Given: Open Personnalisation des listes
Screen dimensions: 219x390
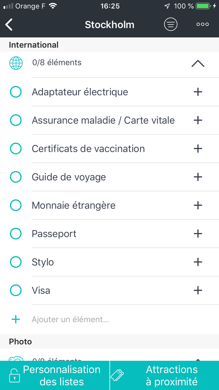Looking at the screenshot, I should 55,375.
